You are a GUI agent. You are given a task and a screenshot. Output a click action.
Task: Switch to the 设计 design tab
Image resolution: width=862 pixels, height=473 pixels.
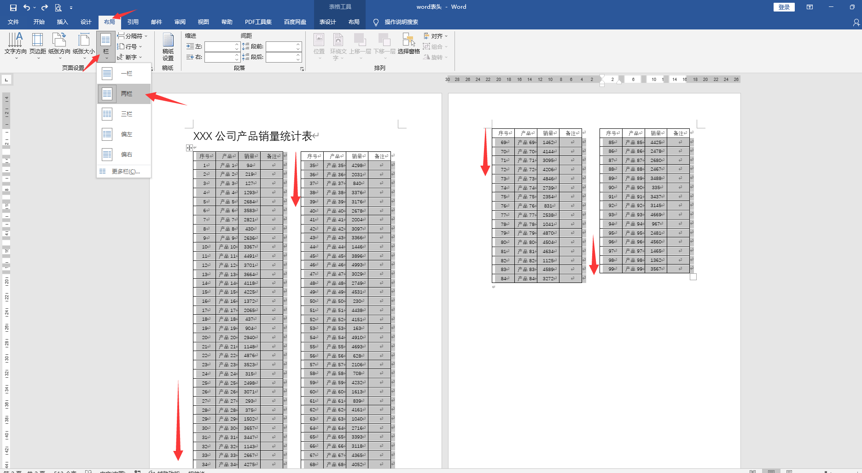[86, 22]
